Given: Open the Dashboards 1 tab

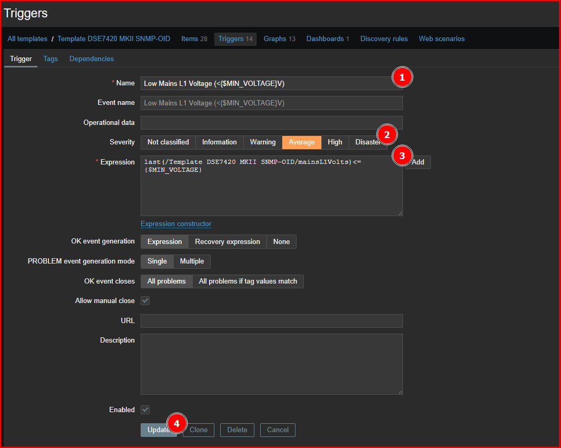Looking at the screenshot, I should [327, 38].
